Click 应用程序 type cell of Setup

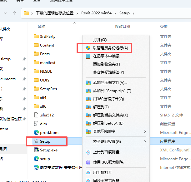coord(168,141)
